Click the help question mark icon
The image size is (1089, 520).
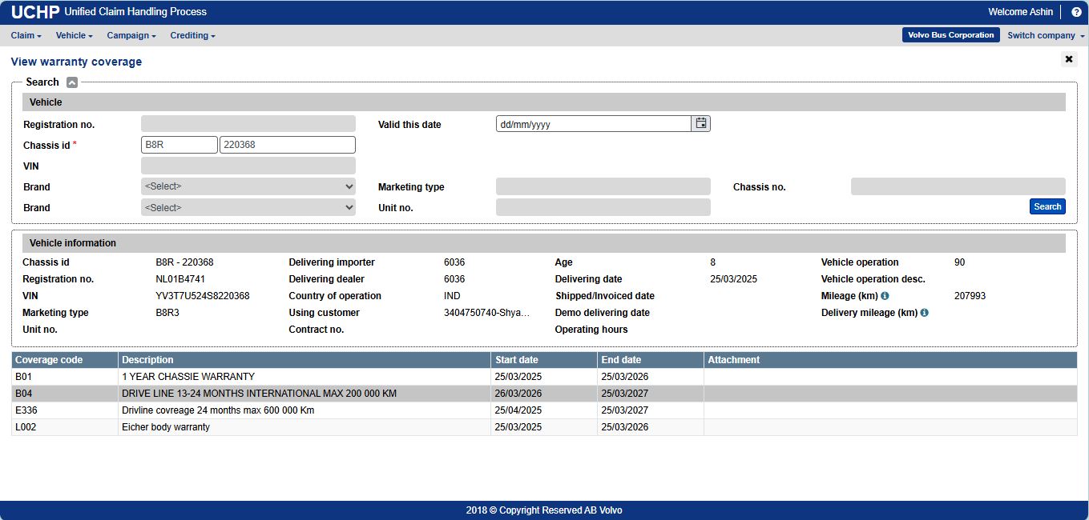[1076, 12]
